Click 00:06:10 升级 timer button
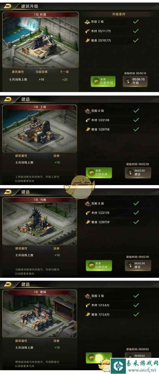159x374 pixels. click(x=135, y=81)
